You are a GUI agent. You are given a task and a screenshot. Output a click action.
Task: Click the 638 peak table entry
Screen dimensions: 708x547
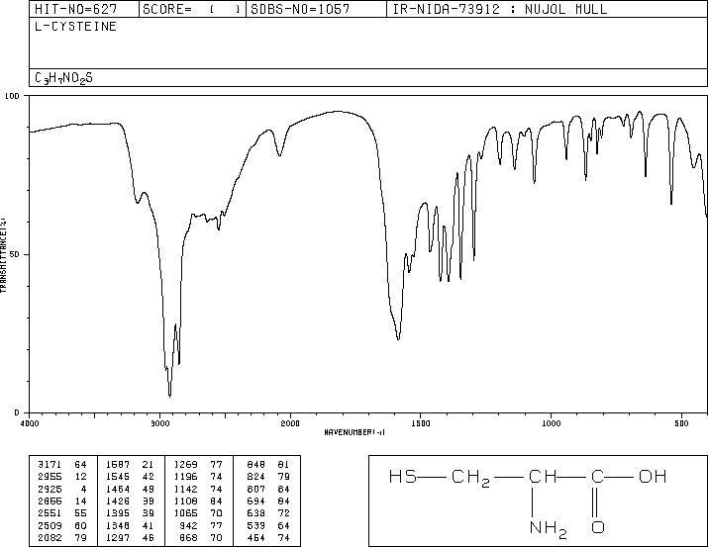click(268, 513)
